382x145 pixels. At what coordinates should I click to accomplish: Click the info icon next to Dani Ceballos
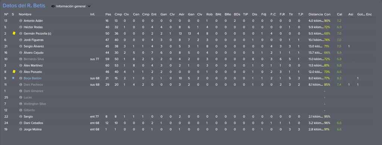[21, 123]
